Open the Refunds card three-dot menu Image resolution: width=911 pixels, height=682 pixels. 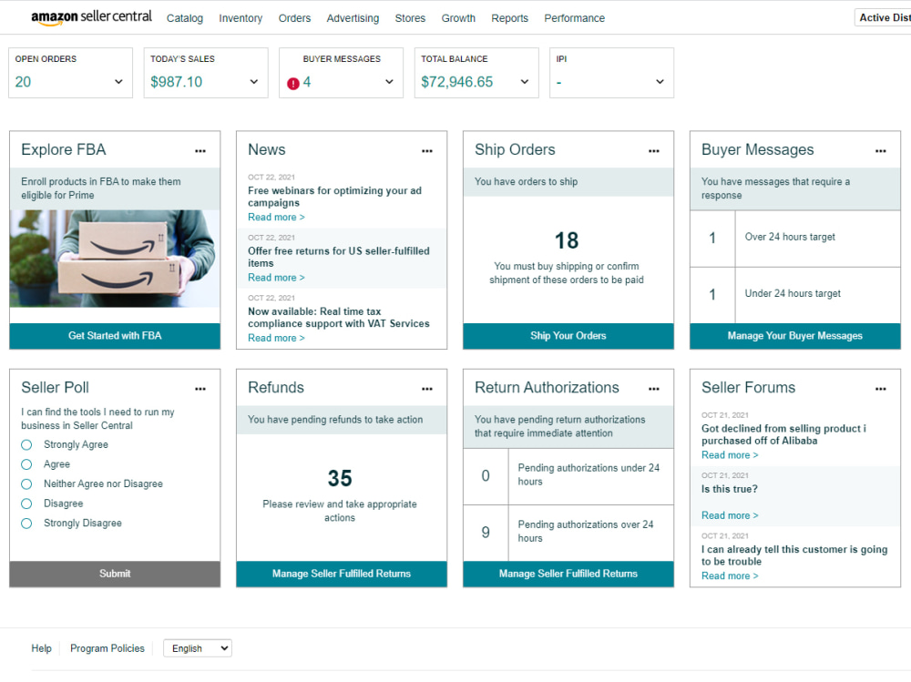point(427,389)
